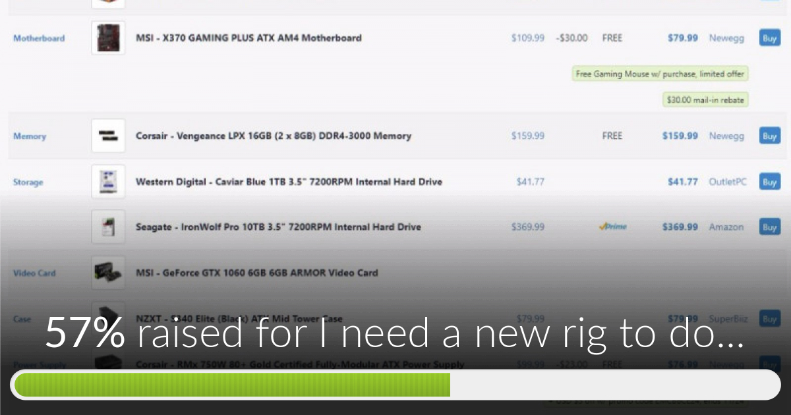Click the Power Supply category link
The height and width of the screenshot is (415, 791).
[39, 364]
